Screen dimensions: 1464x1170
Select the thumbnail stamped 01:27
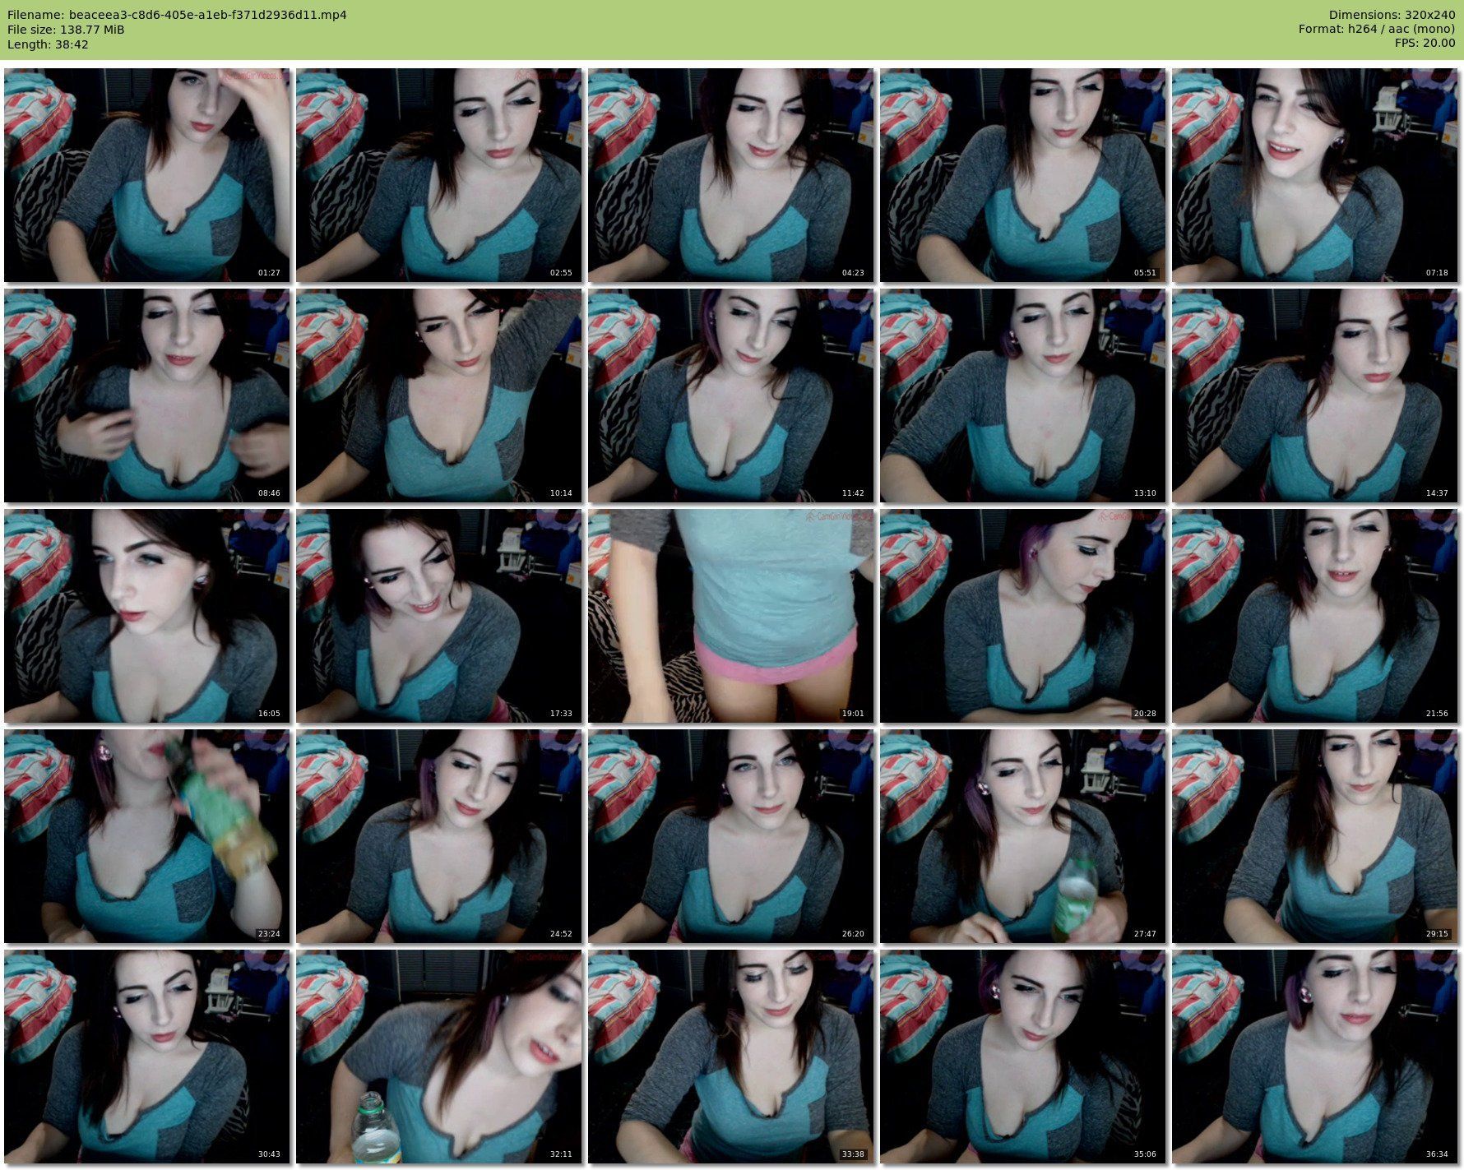[x=146, y=175]
